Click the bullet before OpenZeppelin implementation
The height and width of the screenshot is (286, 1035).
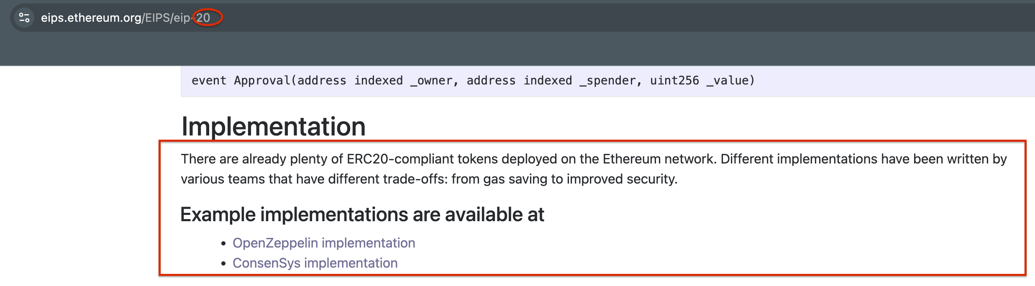pyautogui.click(x=224, y=243)
